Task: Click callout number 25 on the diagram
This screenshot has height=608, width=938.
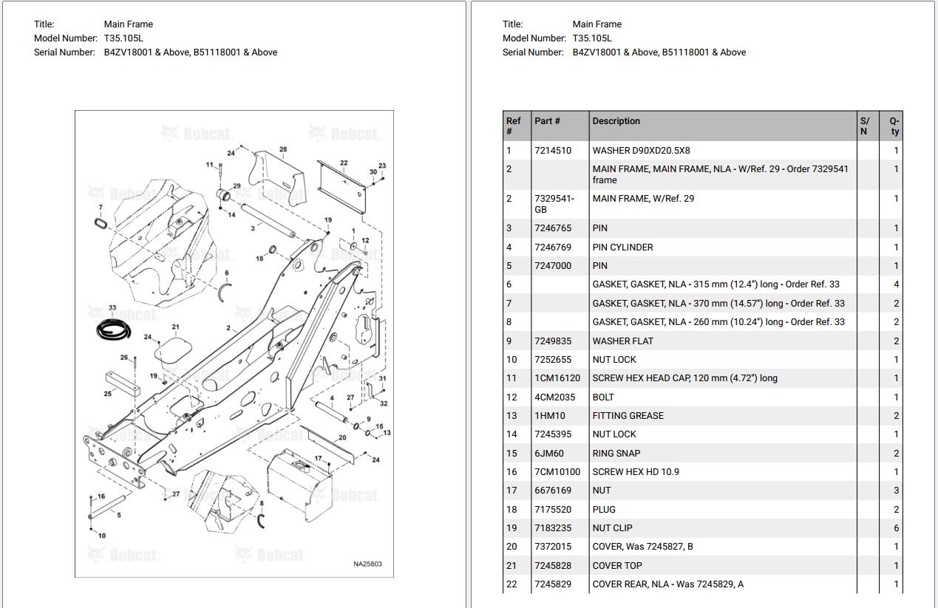Action: coord(108,394)
